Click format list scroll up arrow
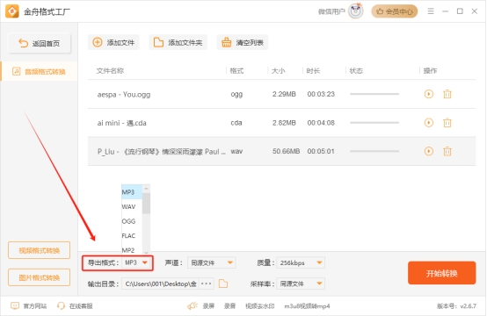 (x=146, y=189)
